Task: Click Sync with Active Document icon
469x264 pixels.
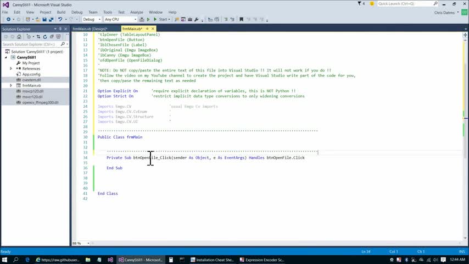Action: coord(38,36)
